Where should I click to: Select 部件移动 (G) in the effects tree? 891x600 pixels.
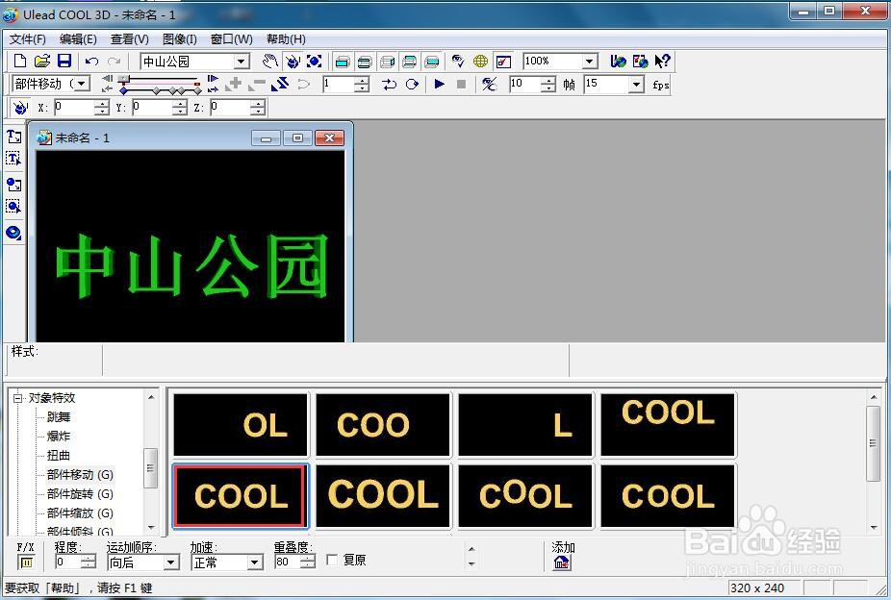(80, 475)
